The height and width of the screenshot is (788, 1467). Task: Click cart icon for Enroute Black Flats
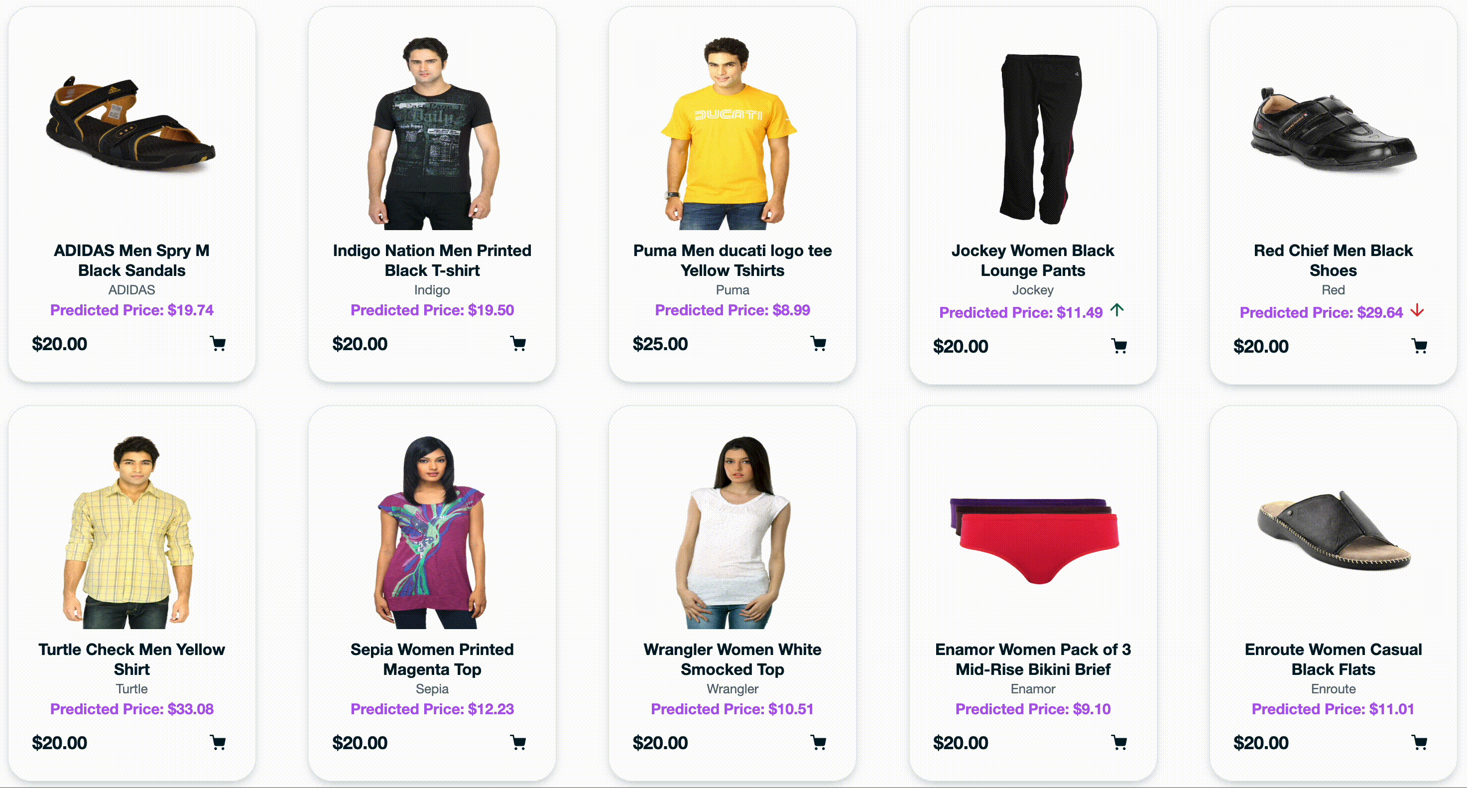pos(1419,742)
